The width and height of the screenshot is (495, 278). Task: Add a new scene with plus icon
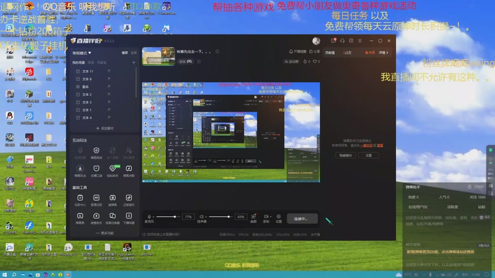[134, 63]
